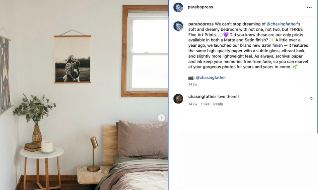Advance to next photo with carousel arrow
Screen dimensions: 318x190
pos(161,118)
